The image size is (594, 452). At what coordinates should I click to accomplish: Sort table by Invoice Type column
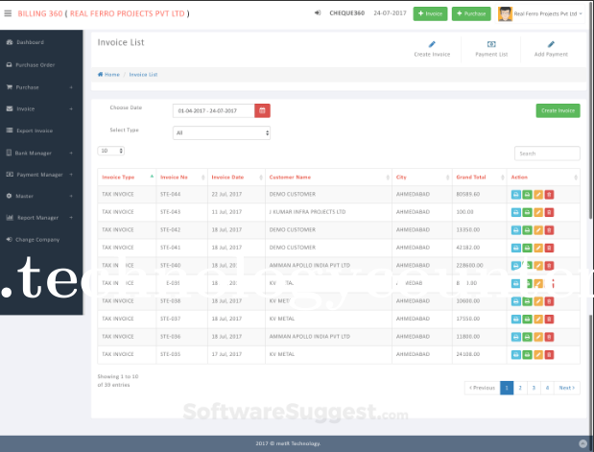pos(127,178)
